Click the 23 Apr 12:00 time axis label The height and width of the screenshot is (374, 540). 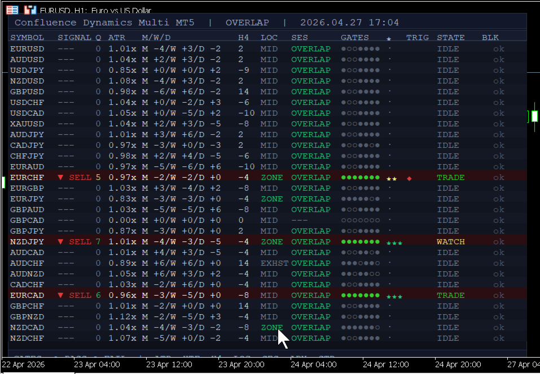[x=169, y=365]
